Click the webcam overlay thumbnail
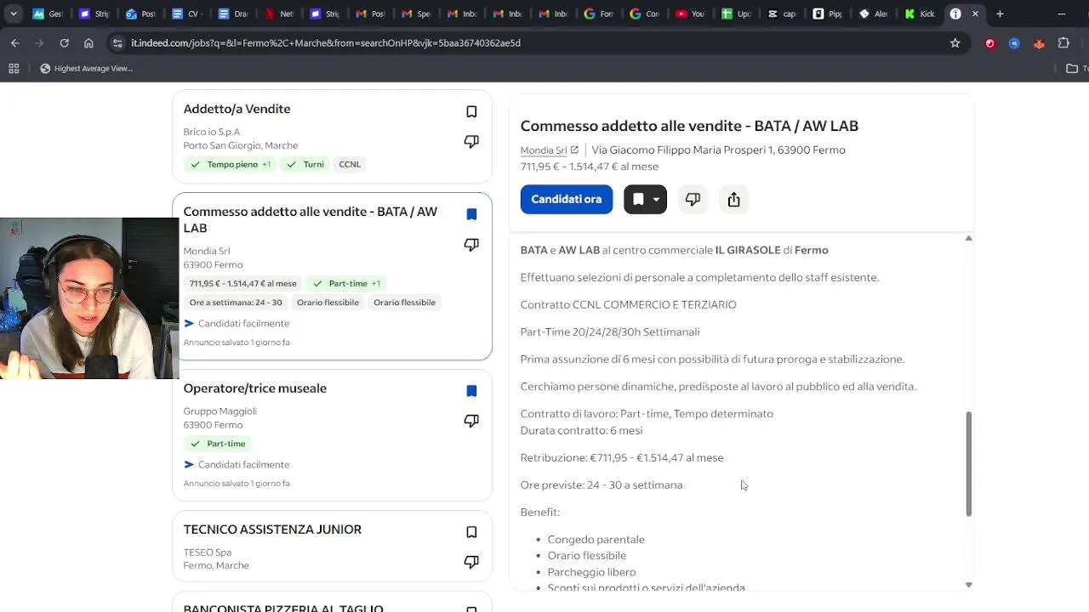Viewport: 1089px width, 612px height. (89, 298)
